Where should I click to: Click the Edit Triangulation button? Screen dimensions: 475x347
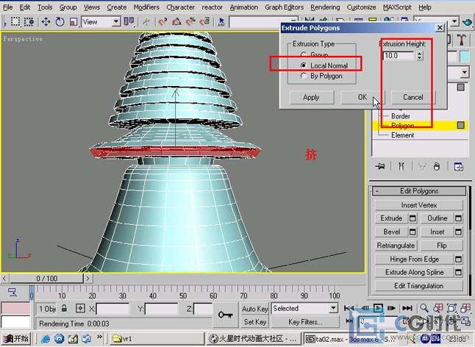click(418, 285)
